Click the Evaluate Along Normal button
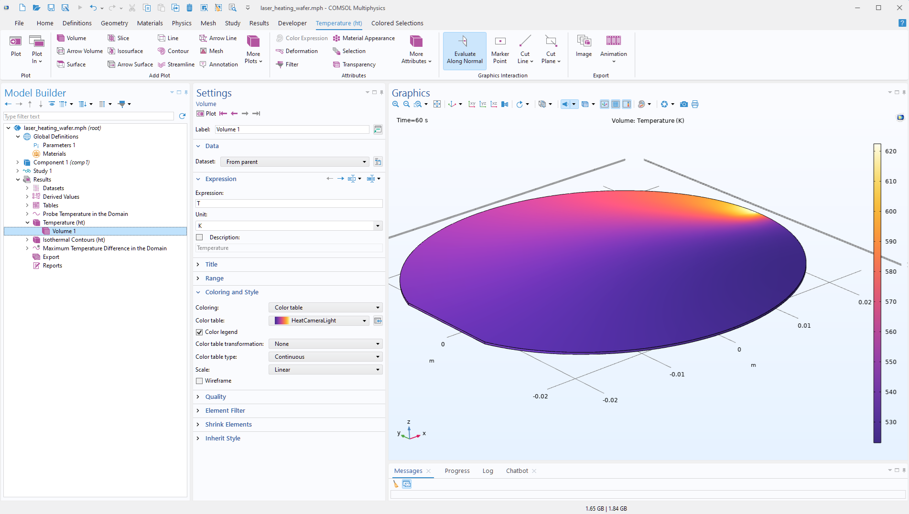 coord(465,51)
